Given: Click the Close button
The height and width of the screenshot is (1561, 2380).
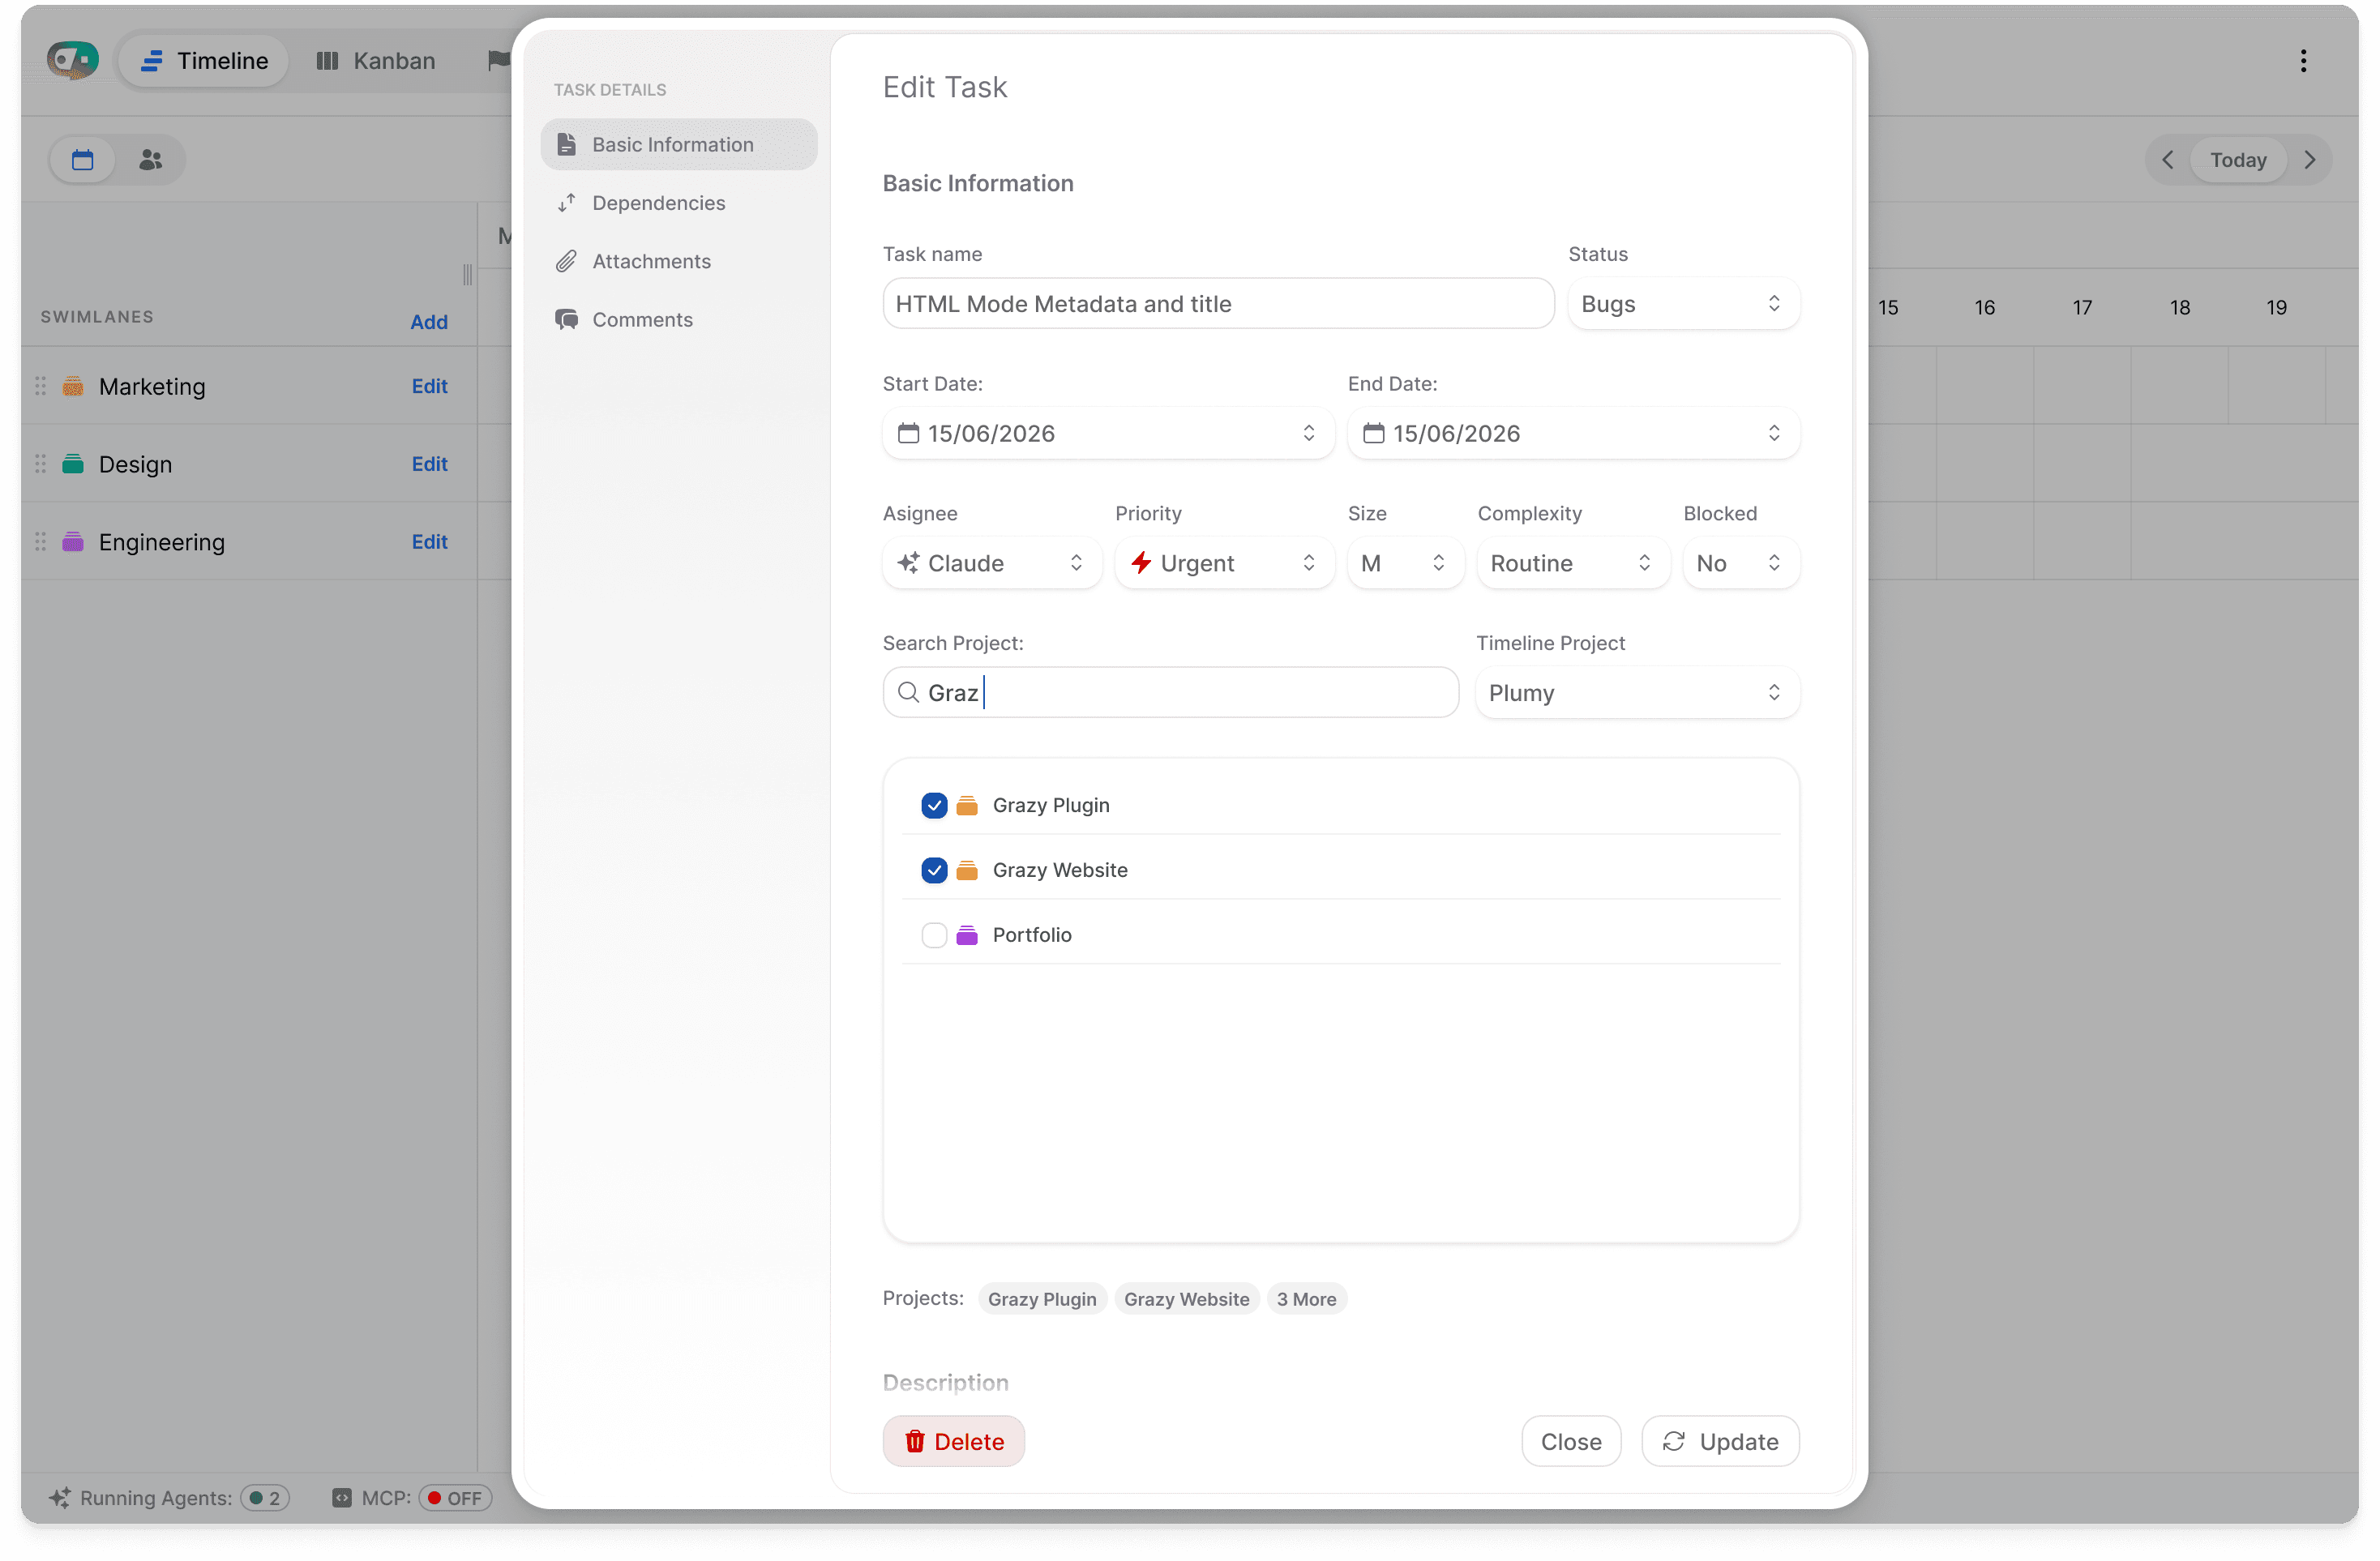Looking at the screenshot, I should tap(1571, 1441).
